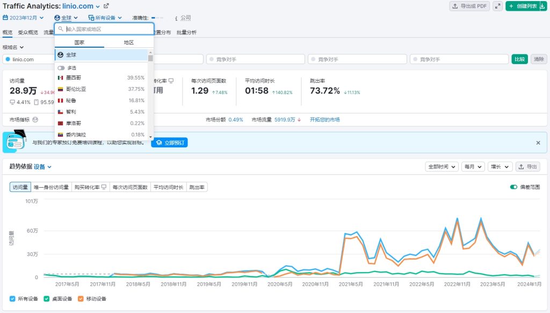
Task: Click the 创建列表 button
Action: (523, 6)
